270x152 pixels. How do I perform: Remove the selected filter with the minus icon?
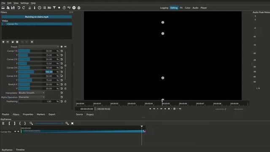8,42
